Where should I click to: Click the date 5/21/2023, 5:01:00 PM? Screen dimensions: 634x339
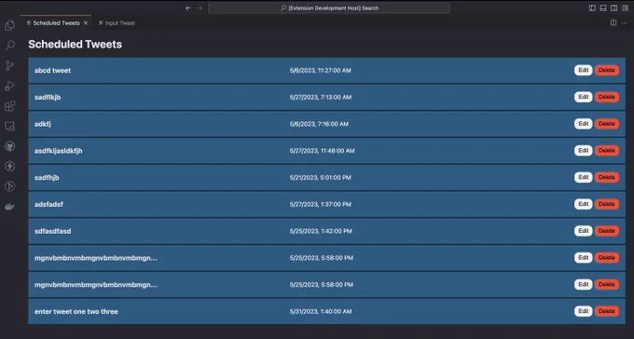[x=320, y=177]
